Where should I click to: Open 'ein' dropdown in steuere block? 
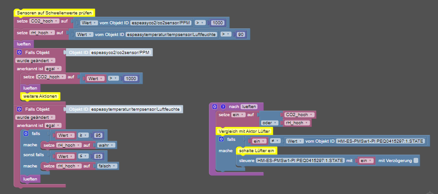pos(367,161)
